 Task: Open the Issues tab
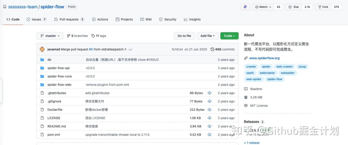37,19
